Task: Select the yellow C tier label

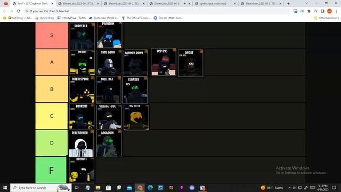Action: pos(52,116)
